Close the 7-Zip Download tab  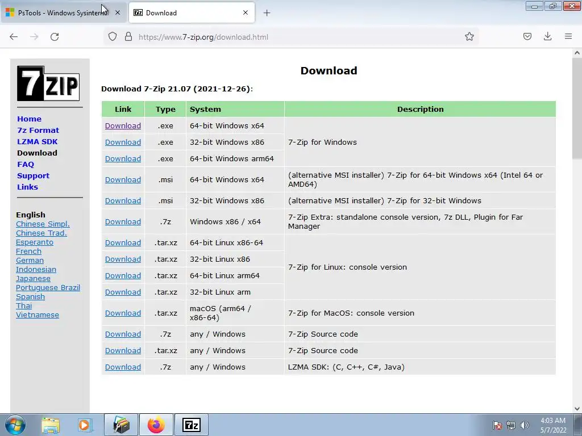[246, 12]
